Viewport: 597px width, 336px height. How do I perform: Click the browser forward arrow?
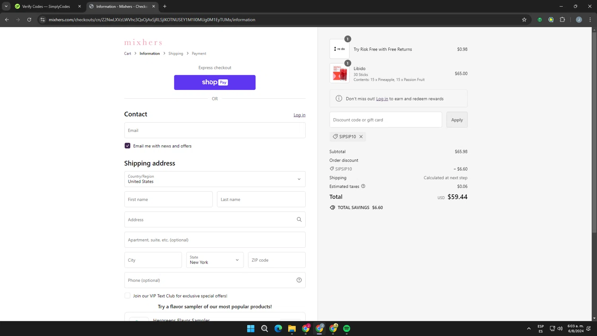click(x=18, y=20)
